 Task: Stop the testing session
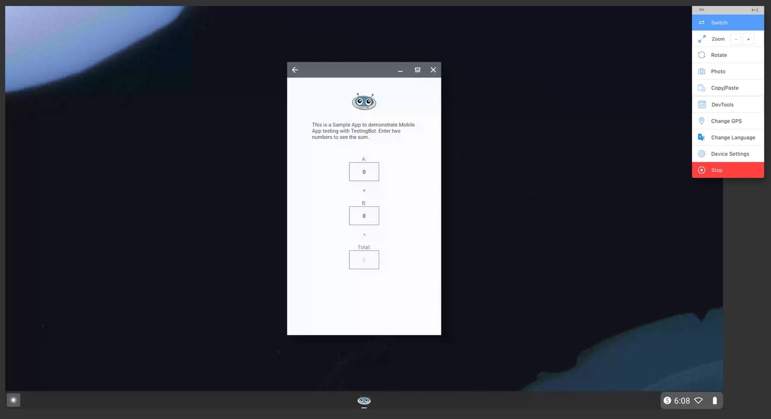coord(728,170)
